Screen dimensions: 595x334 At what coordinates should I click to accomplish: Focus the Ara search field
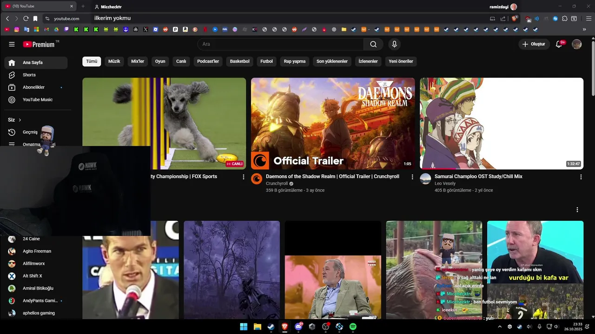tap(281, 44)
